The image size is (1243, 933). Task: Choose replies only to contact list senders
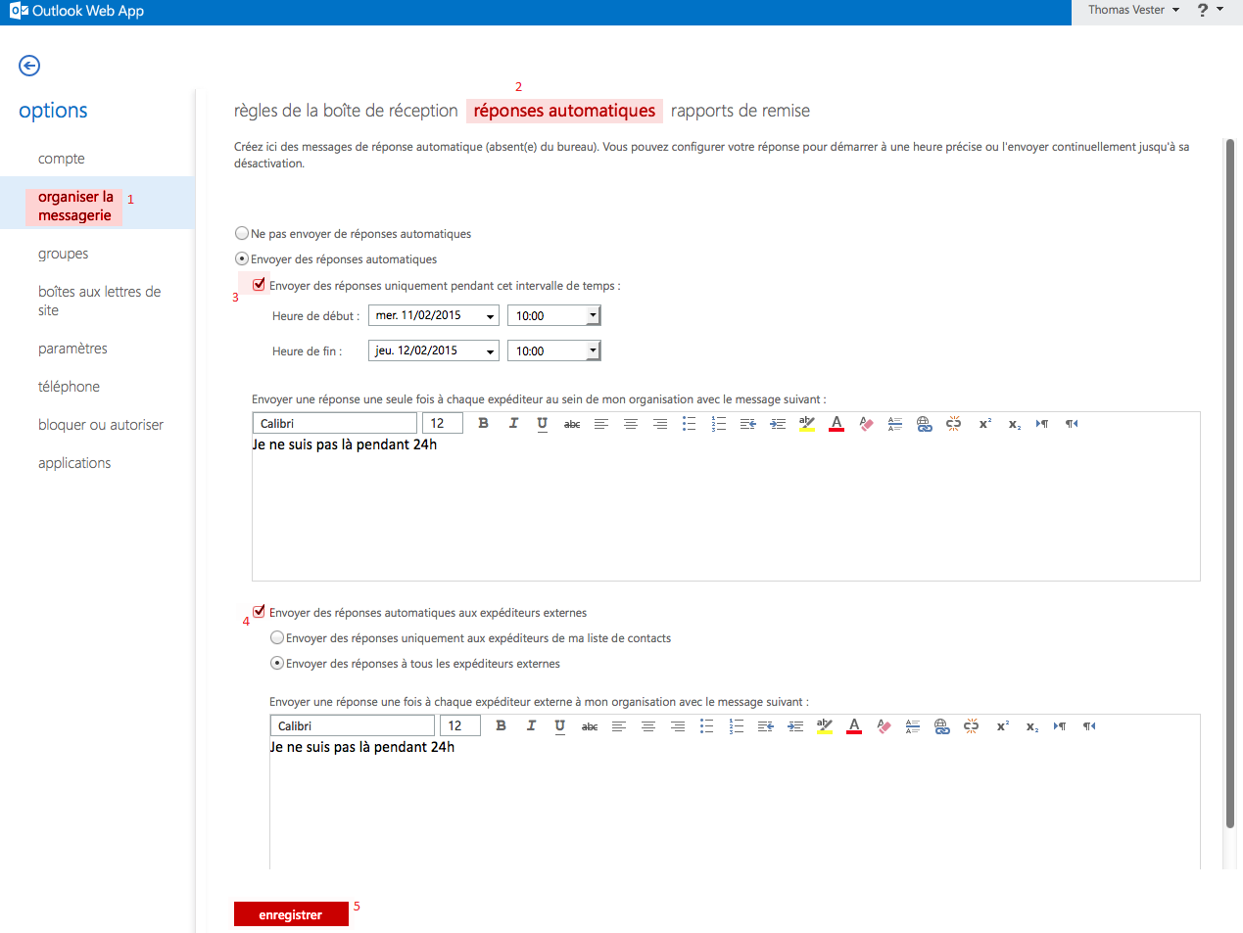click(277, 637)
